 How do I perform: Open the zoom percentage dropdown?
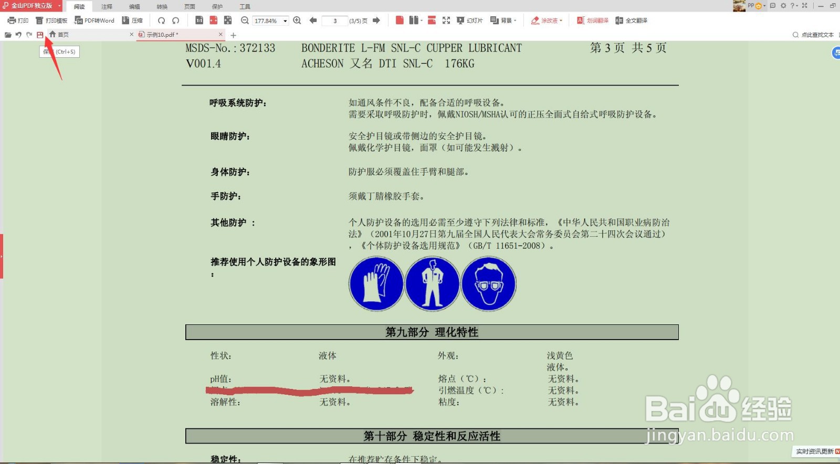point(286,21)
